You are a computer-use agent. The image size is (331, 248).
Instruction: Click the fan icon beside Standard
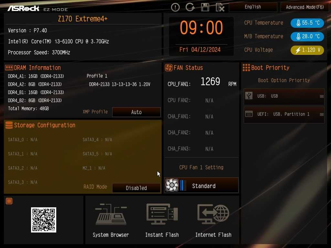pyautogui.click(x=172, y=185)
